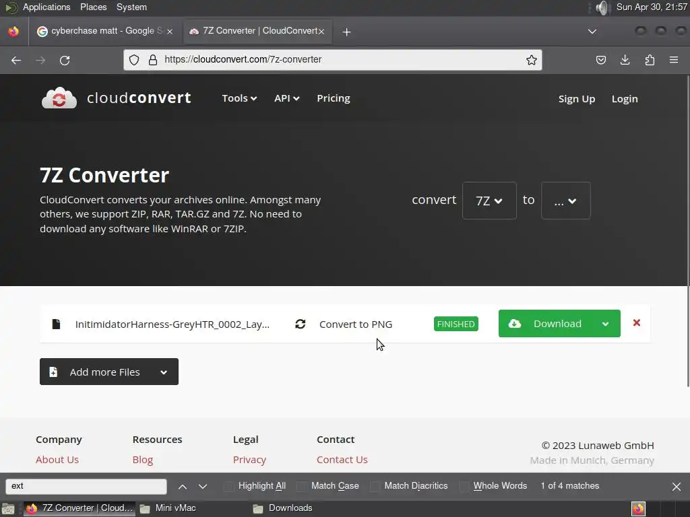Viewport: 690px width, 517px height.
Task: Open the list all tabs chevron
Action: (592, 31)
